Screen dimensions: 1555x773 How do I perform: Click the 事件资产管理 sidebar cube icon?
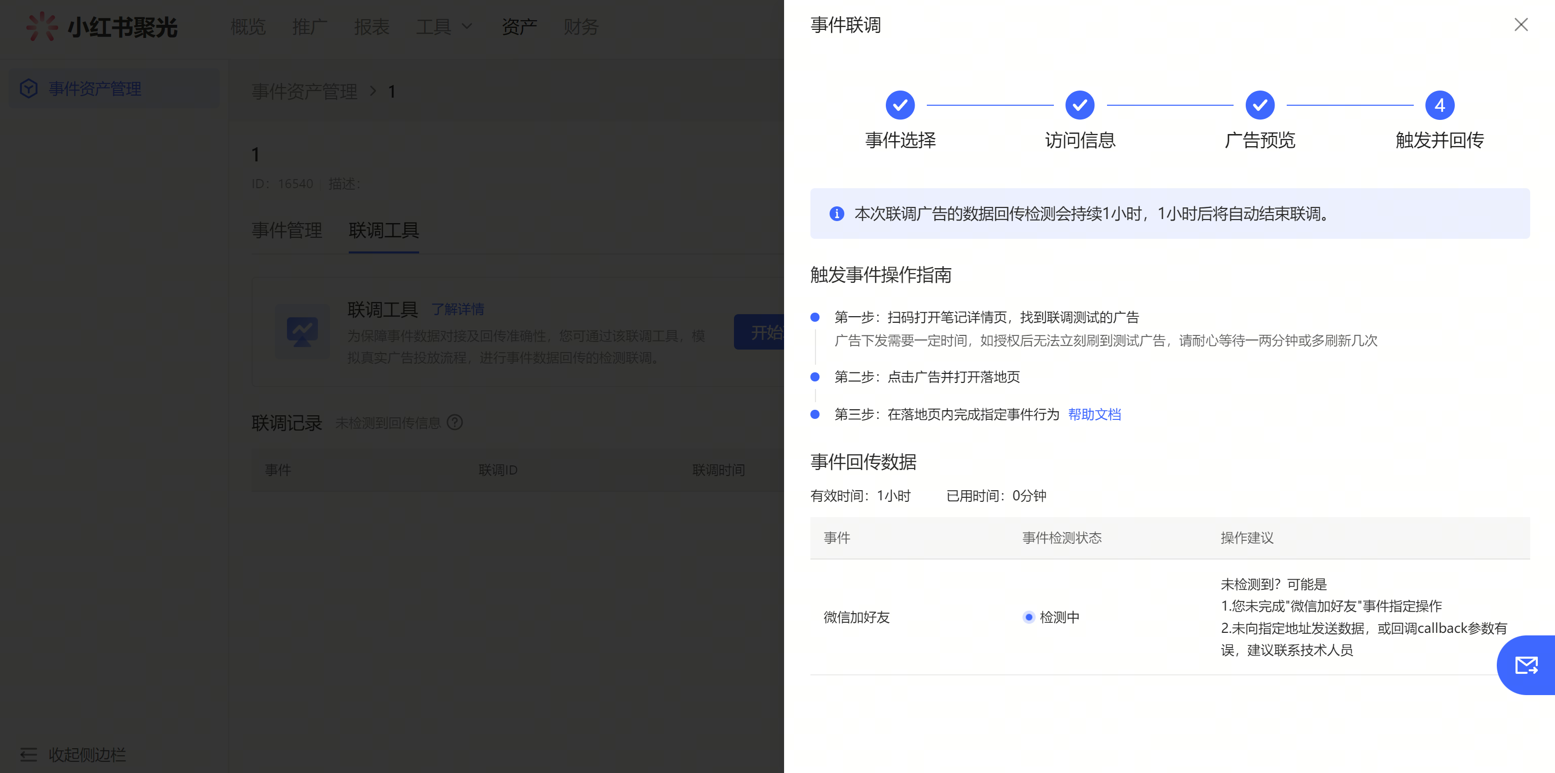point(28,89)
